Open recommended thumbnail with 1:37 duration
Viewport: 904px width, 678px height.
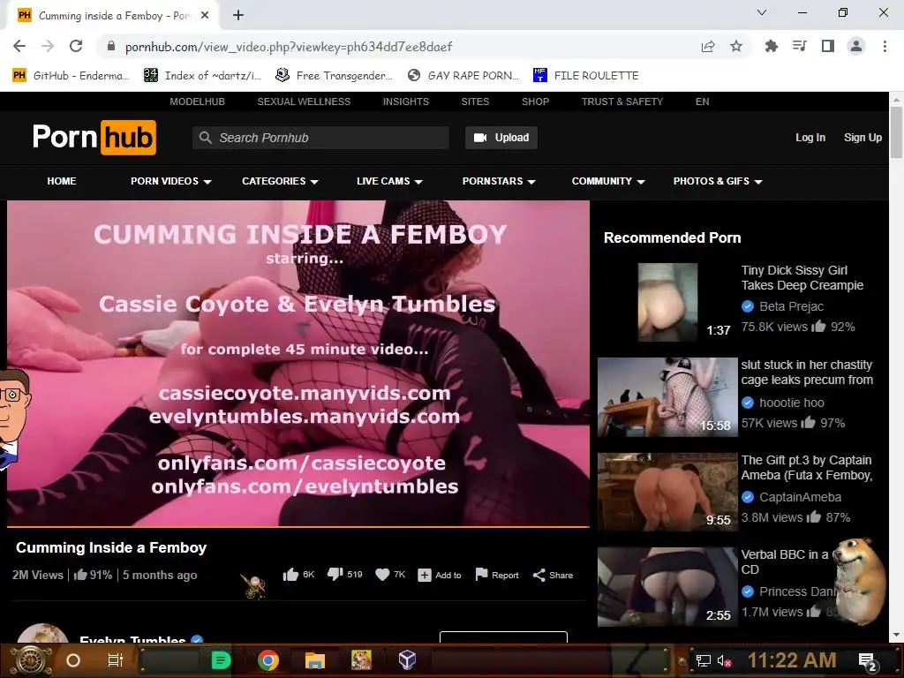tap(667, 302)
